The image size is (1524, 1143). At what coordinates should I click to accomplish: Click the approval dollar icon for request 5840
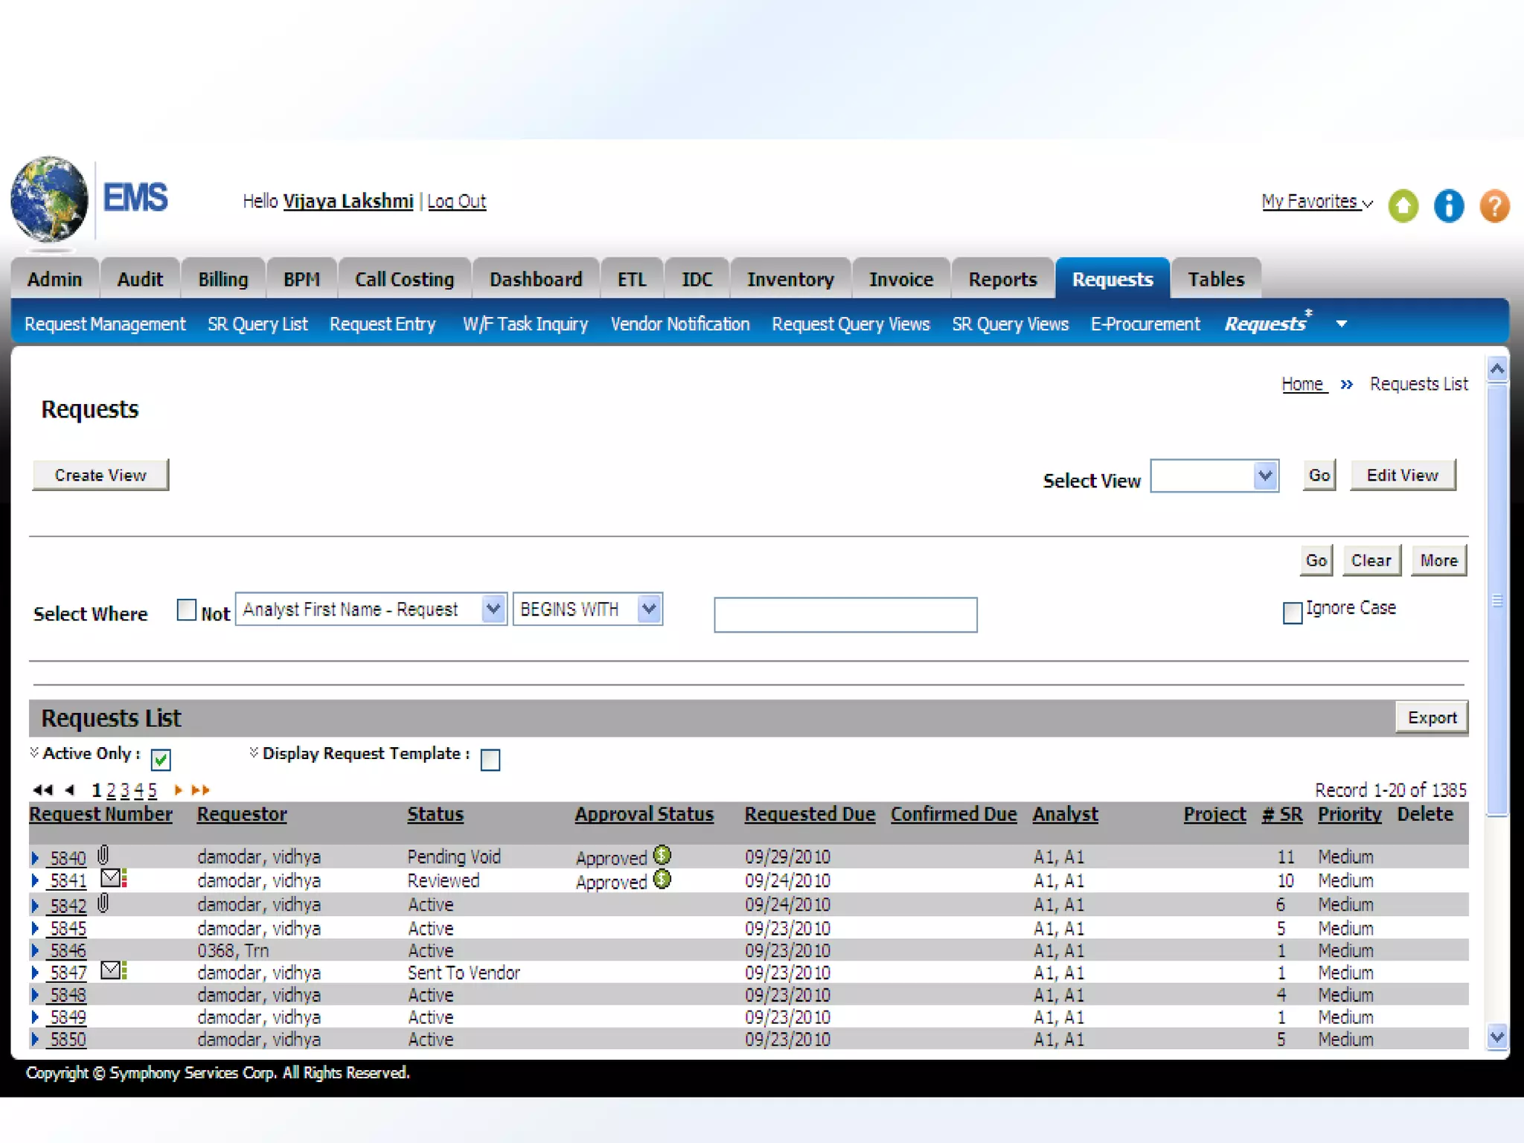pyautogui.click(x=662, y=856)
